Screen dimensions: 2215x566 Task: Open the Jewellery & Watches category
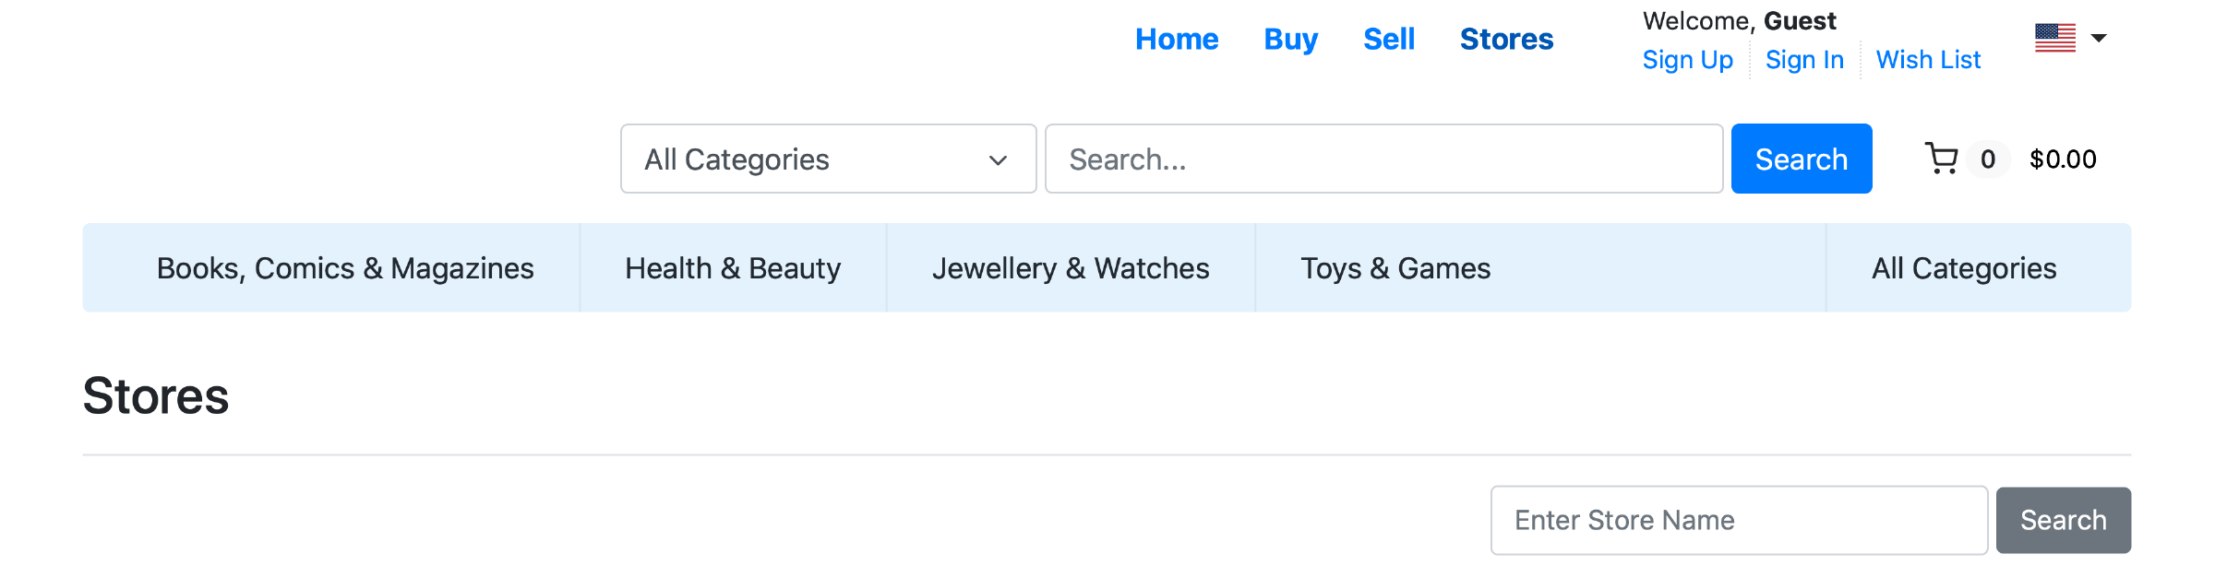click(1071, 268)
